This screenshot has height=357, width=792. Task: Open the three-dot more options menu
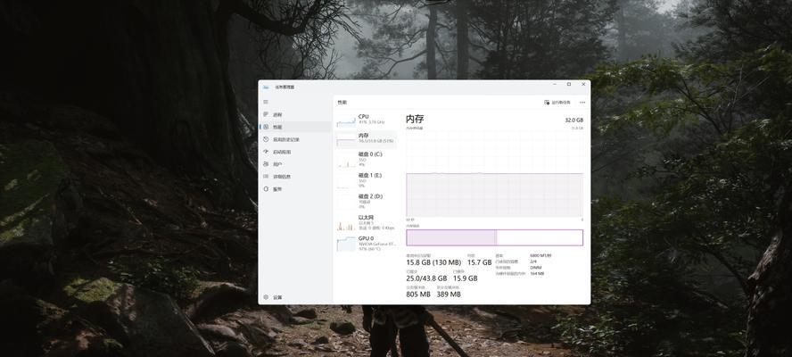point(582,102)
